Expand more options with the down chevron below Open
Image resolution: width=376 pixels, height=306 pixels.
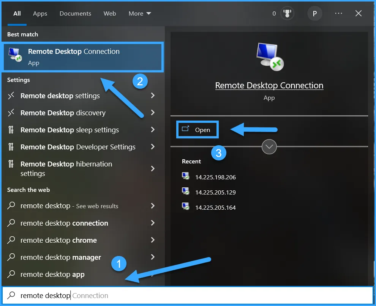pyautogui.click(x=269, y=147)
